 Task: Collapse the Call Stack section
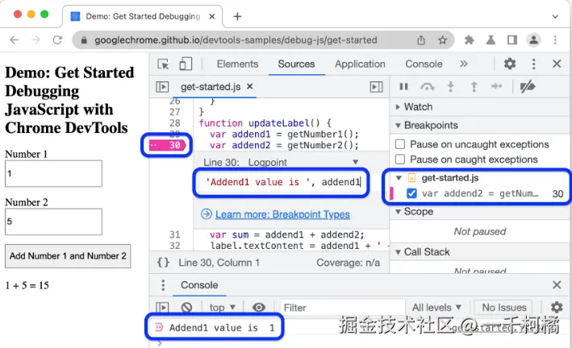click(x=398, y=252)
